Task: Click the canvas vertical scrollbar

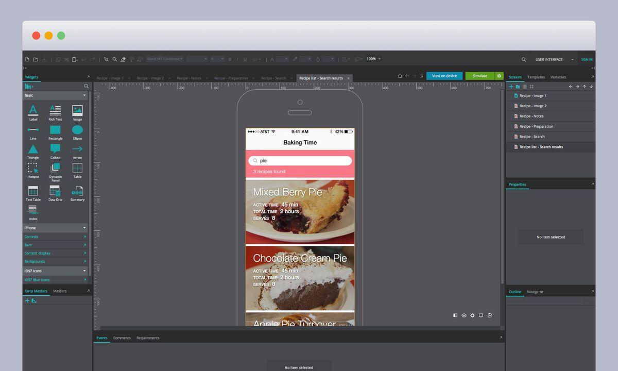Action: [503, 185]
